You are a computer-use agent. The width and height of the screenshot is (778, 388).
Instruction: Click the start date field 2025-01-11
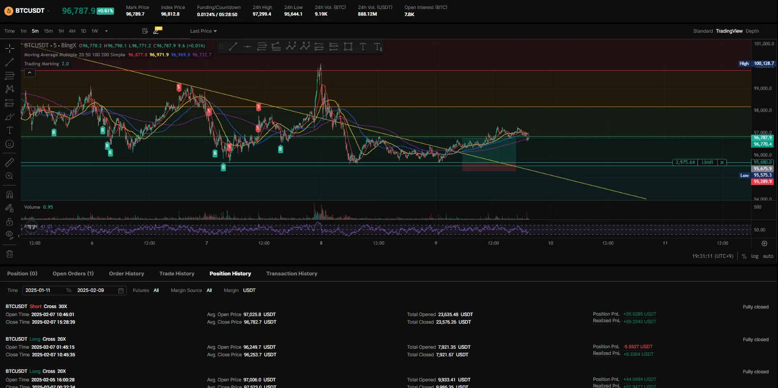coord(38,291)
